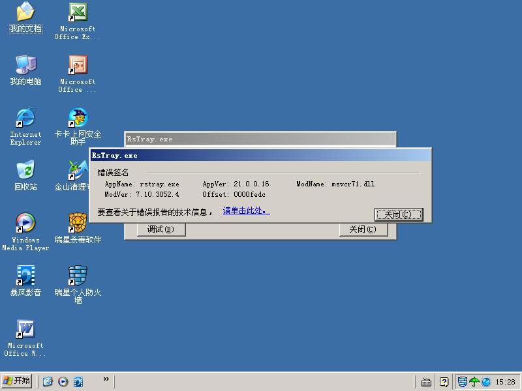Click the 请单击此处 technical info link
Viewport: 522px width, 391px height.
point(246,210)
